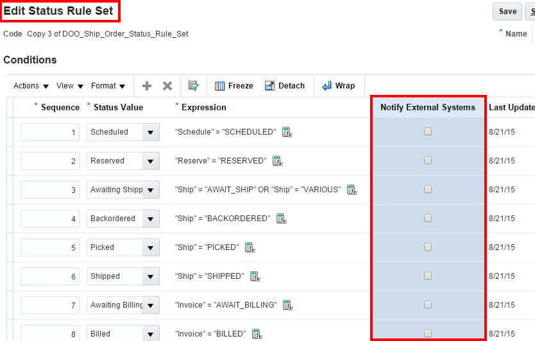Click the Freeze column icon
535x341 pixels.
(x=220, y=86)
